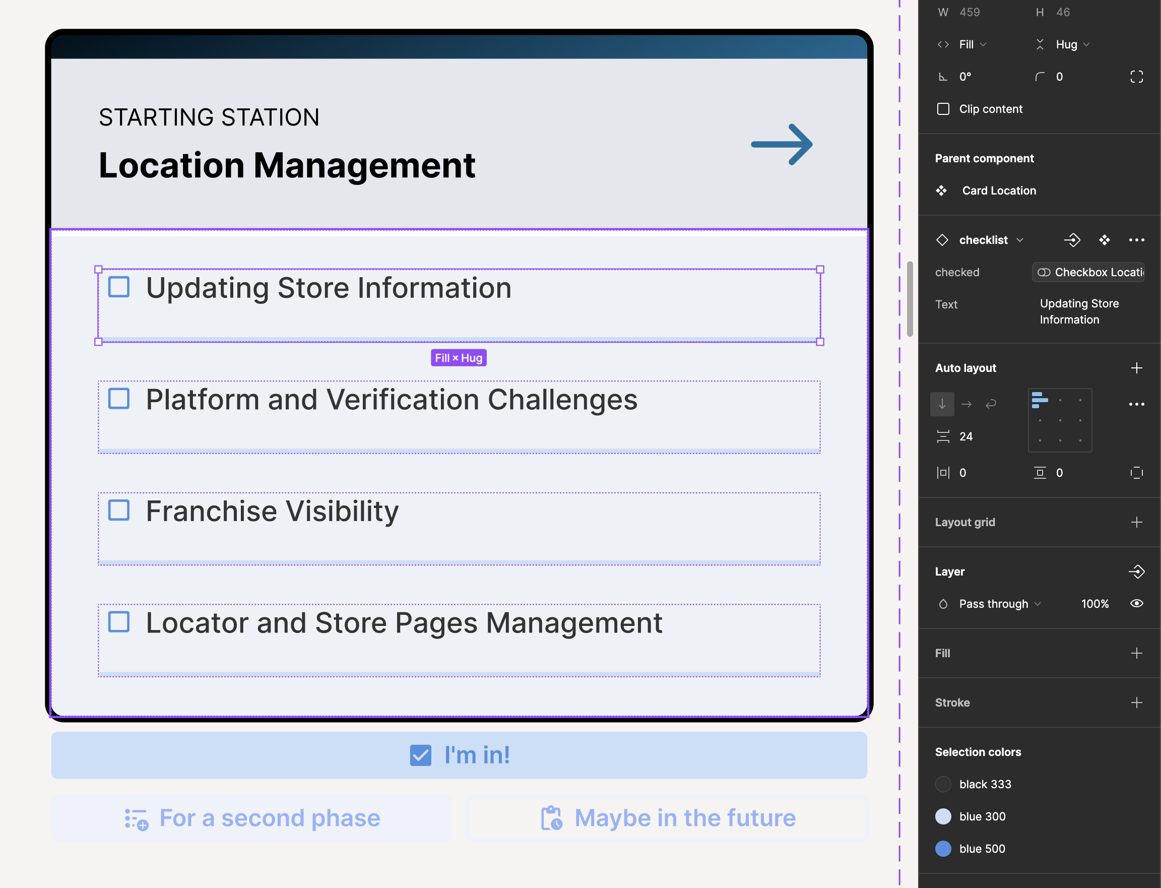Open auto layout advanced settings ellipsis
1161x888 pixels.
(1137, 404)
